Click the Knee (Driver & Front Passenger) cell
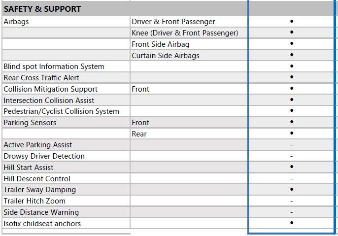The width and height of the screenshot is (338, 236). [185, 33]
